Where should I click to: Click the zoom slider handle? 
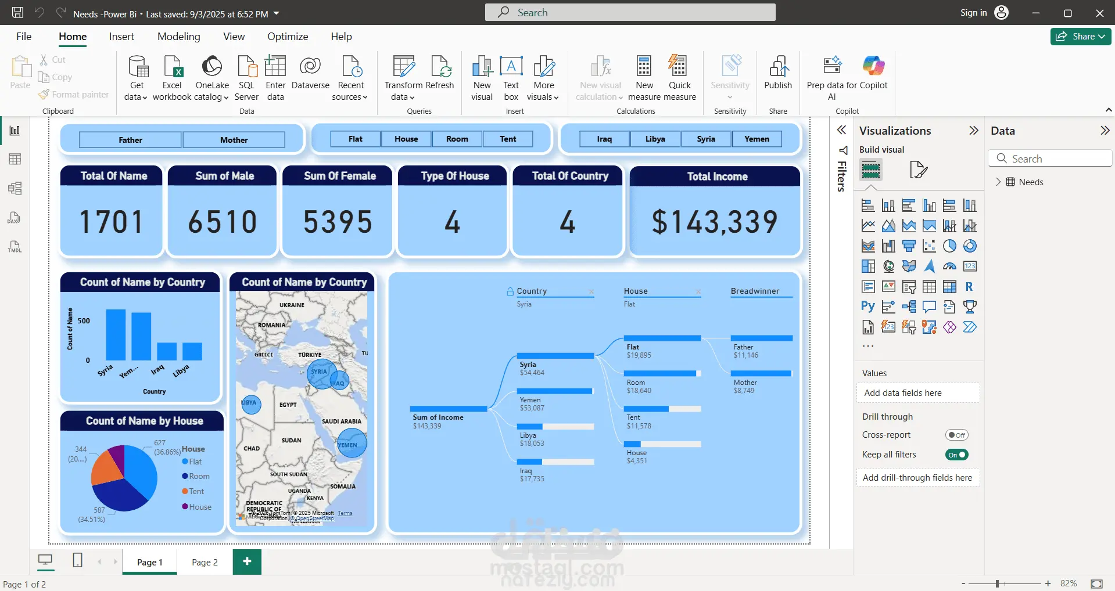click(x=997, y=583)
